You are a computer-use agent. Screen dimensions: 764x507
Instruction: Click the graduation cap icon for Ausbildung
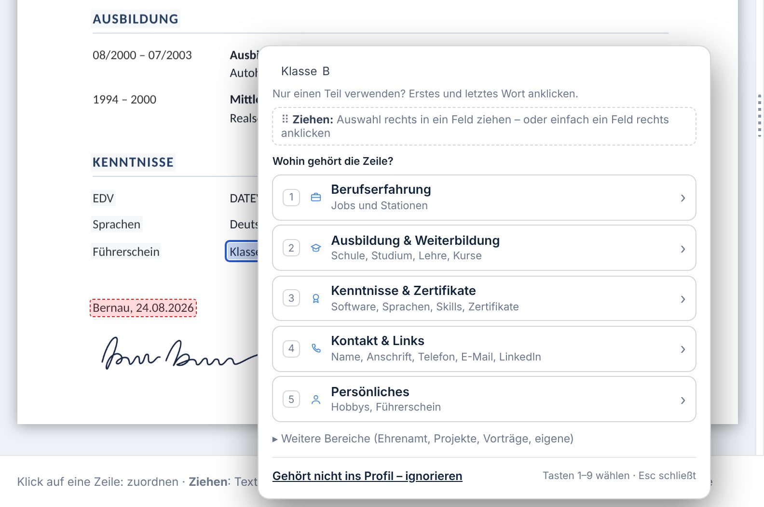[x=316, y=248]
